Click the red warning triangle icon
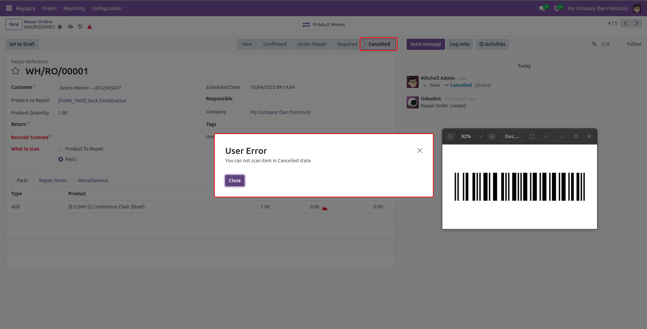The width and height of the screenshot is (647, 329). tap(90, 27)
